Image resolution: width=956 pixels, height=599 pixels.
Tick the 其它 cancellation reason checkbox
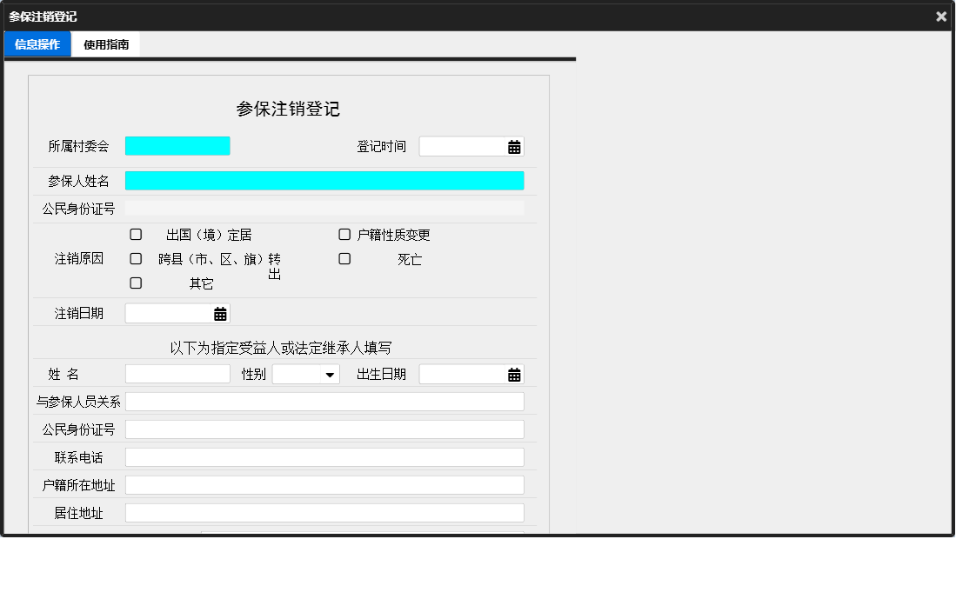tap(136, 283)
